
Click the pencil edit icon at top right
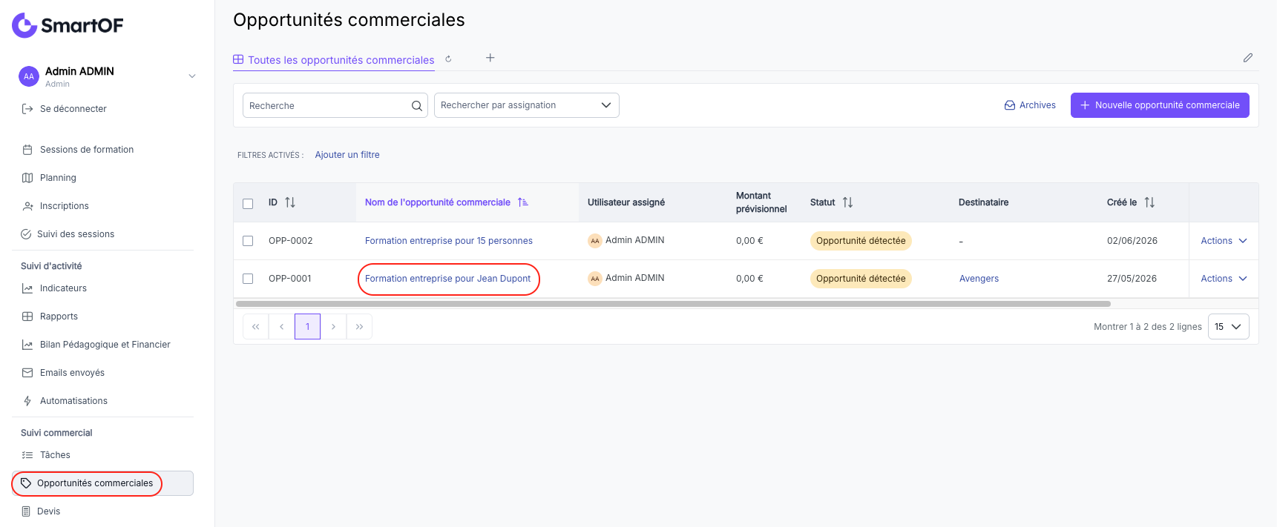pos(1248,58)
